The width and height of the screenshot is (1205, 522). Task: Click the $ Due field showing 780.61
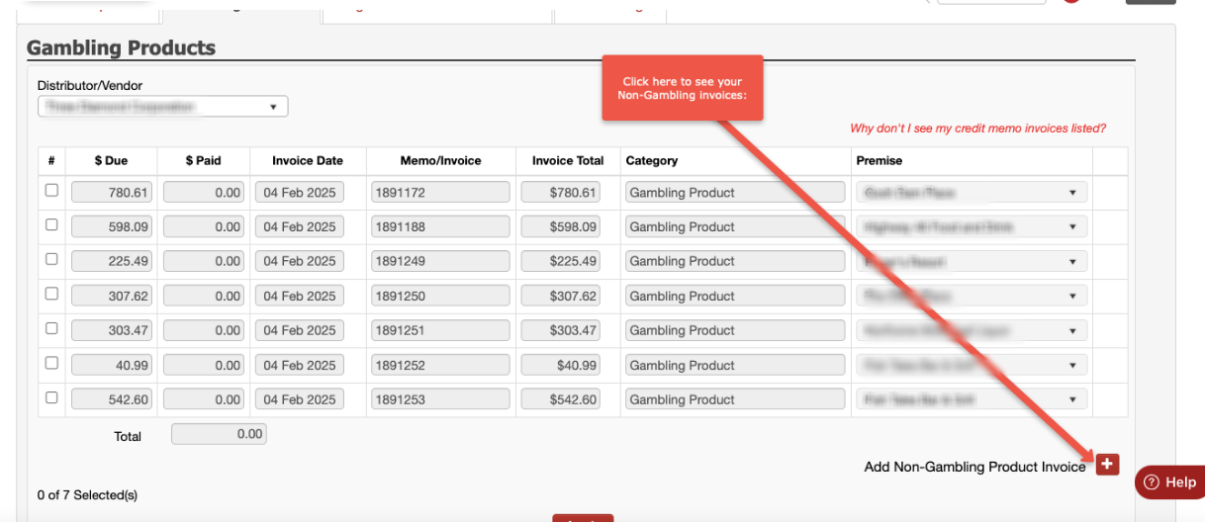[x=112, y=193]
